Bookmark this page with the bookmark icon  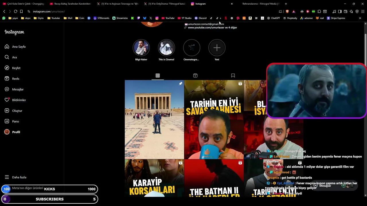coord(21,11)
